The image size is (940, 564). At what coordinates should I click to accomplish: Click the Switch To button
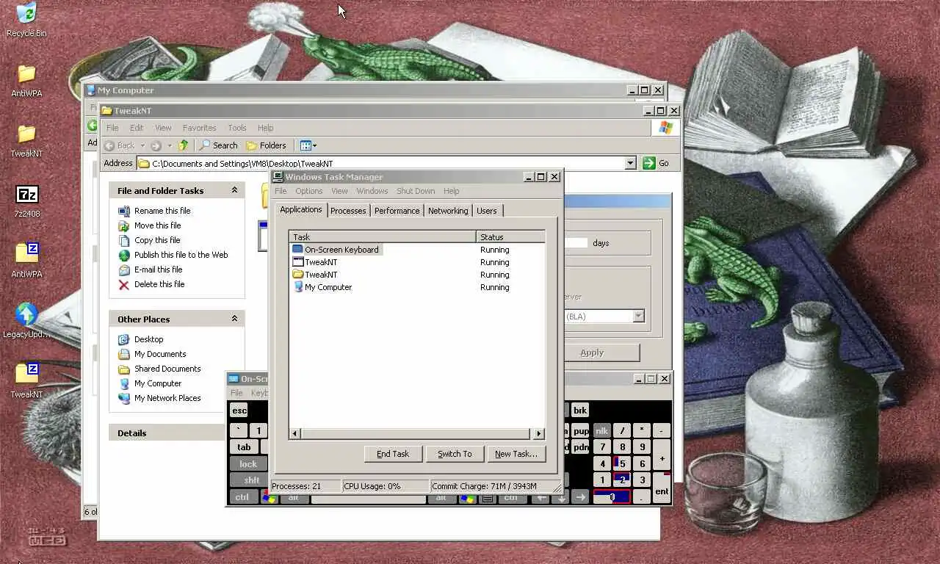click(x=455, y=454)
